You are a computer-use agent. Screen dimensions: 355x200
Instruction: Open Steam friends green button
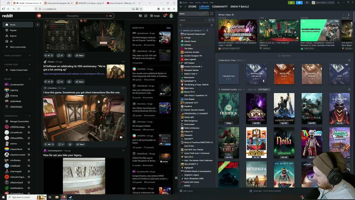291,3
